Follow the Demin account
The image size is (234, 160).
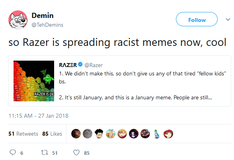[197, 19]
